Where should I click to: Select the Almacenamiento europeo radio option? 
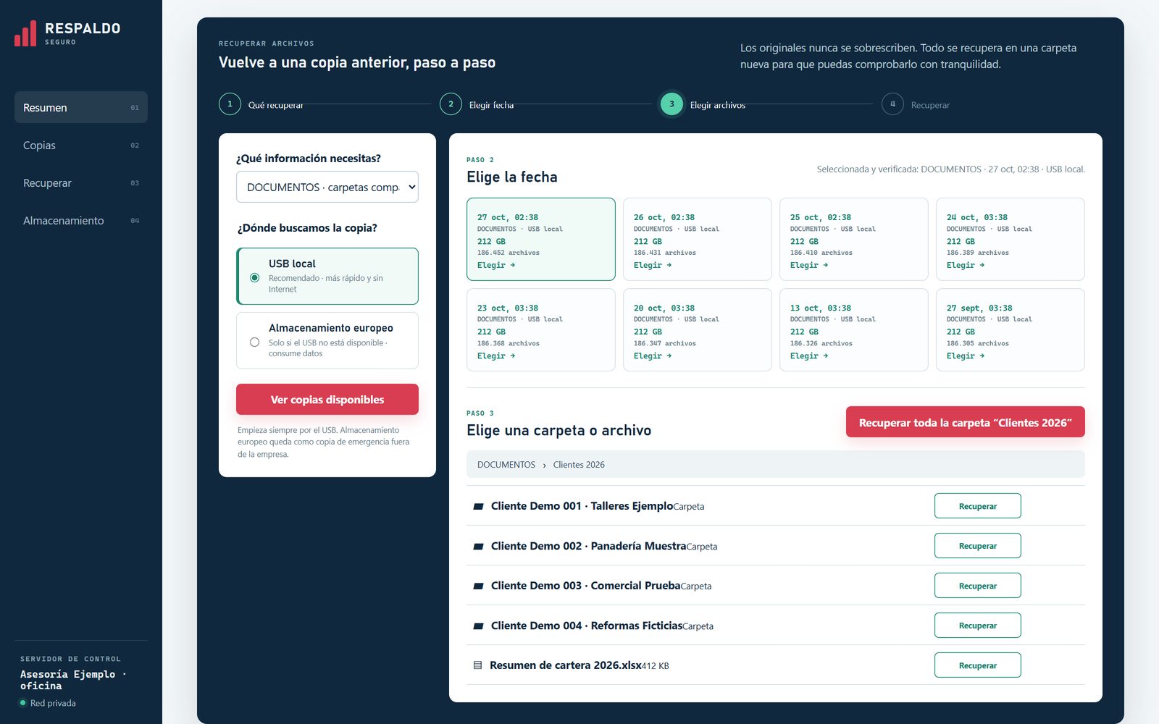pyautogui.click(x=254, y=342)
